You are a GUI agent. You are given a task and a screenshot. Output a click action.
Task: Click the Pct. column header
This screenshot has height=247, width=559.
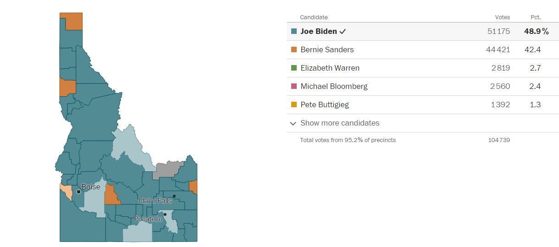coord(535,17)
